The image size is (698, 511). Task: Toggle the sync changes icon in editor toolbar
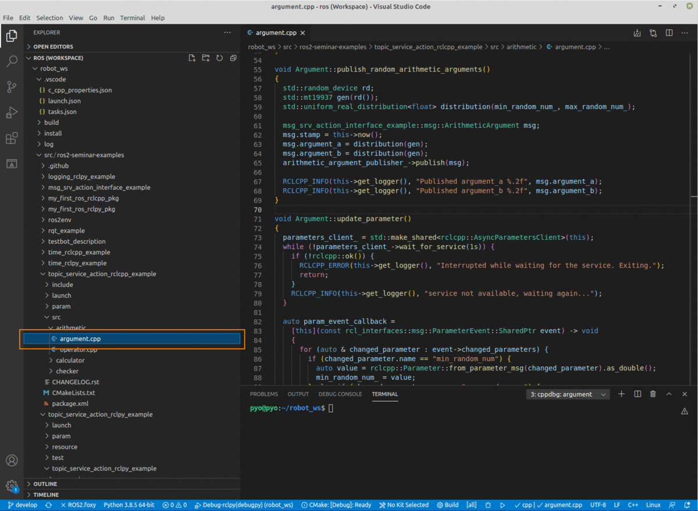tap(653, 33)
